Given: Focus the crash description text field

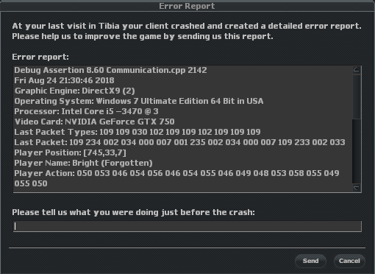Looking at the screenshot, I should pyautogui.click(x=187, y=226).
